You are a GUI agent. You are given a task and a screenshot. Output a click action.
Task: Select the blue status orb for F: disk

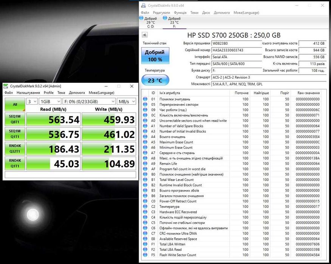pos(165,18)
